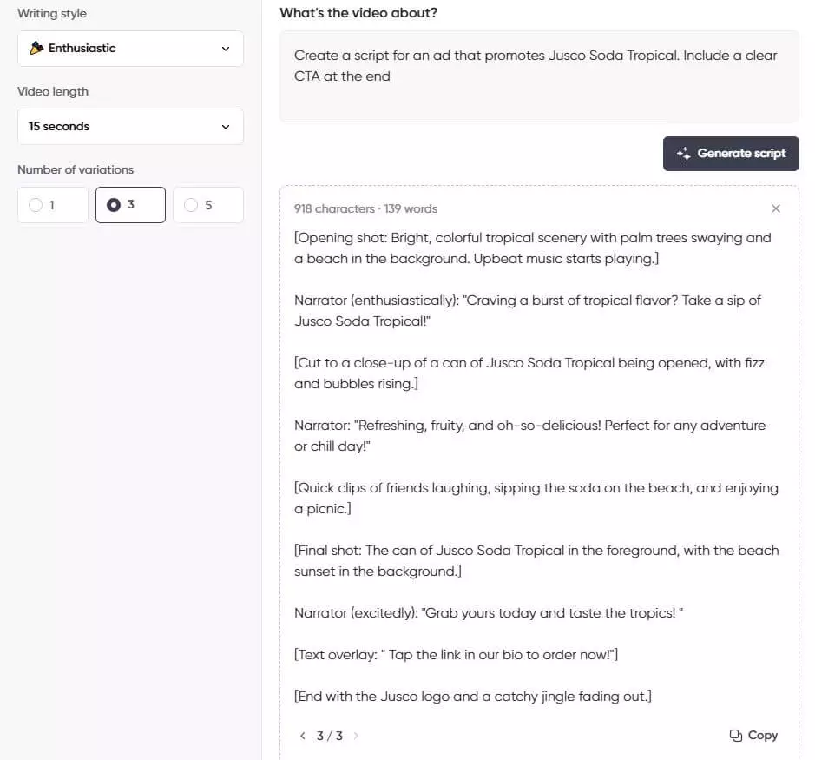
Task: Close the generated script panel with X
Action: (775, 208)
